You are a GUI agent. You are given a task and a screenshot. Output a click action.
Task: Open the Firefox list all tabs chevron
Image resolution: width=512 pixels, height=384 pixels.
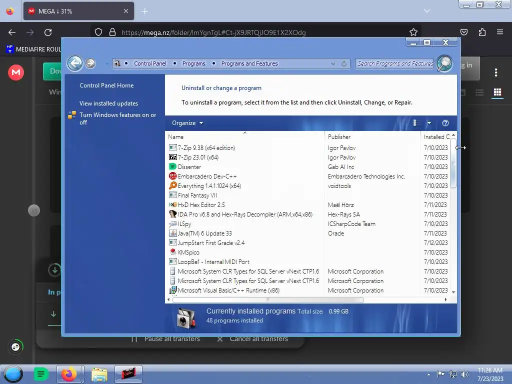[427, 11]
